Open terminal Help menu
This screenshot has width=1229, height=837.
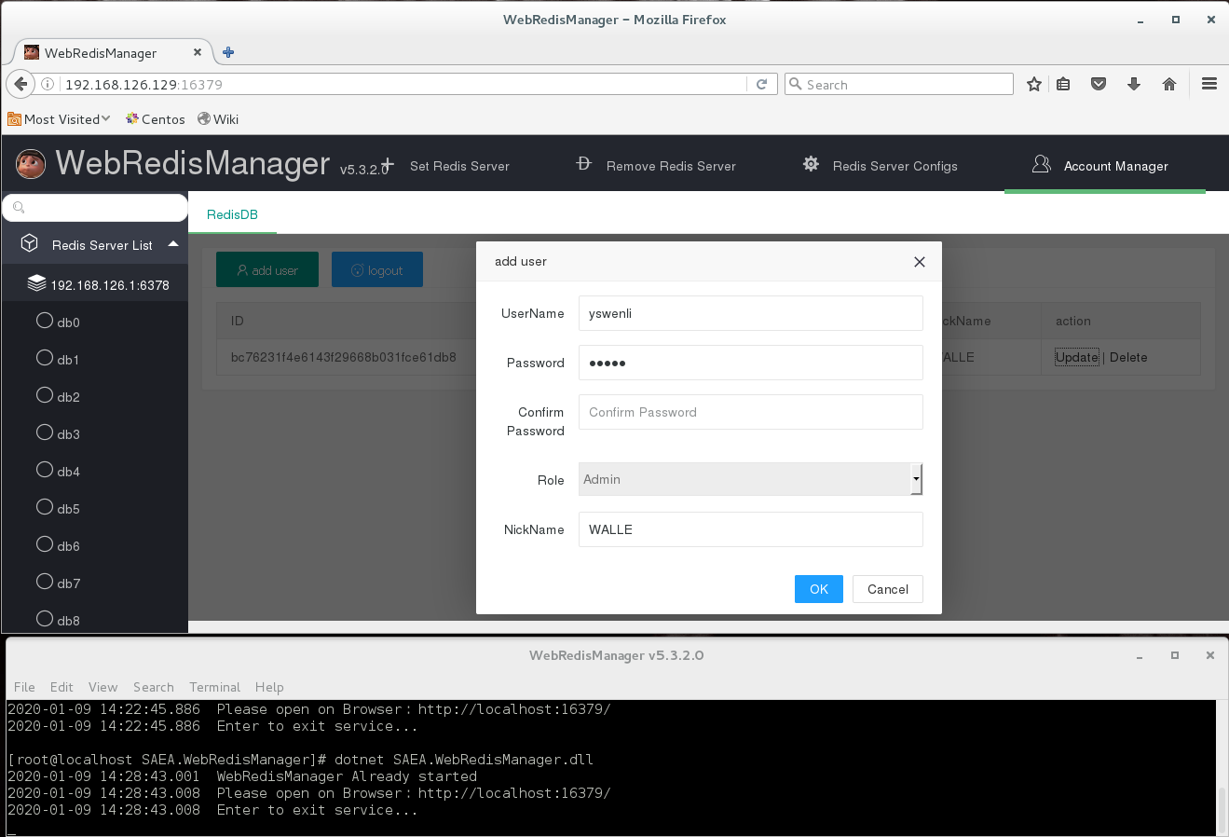pyautogui.click(x=269, y=687)
